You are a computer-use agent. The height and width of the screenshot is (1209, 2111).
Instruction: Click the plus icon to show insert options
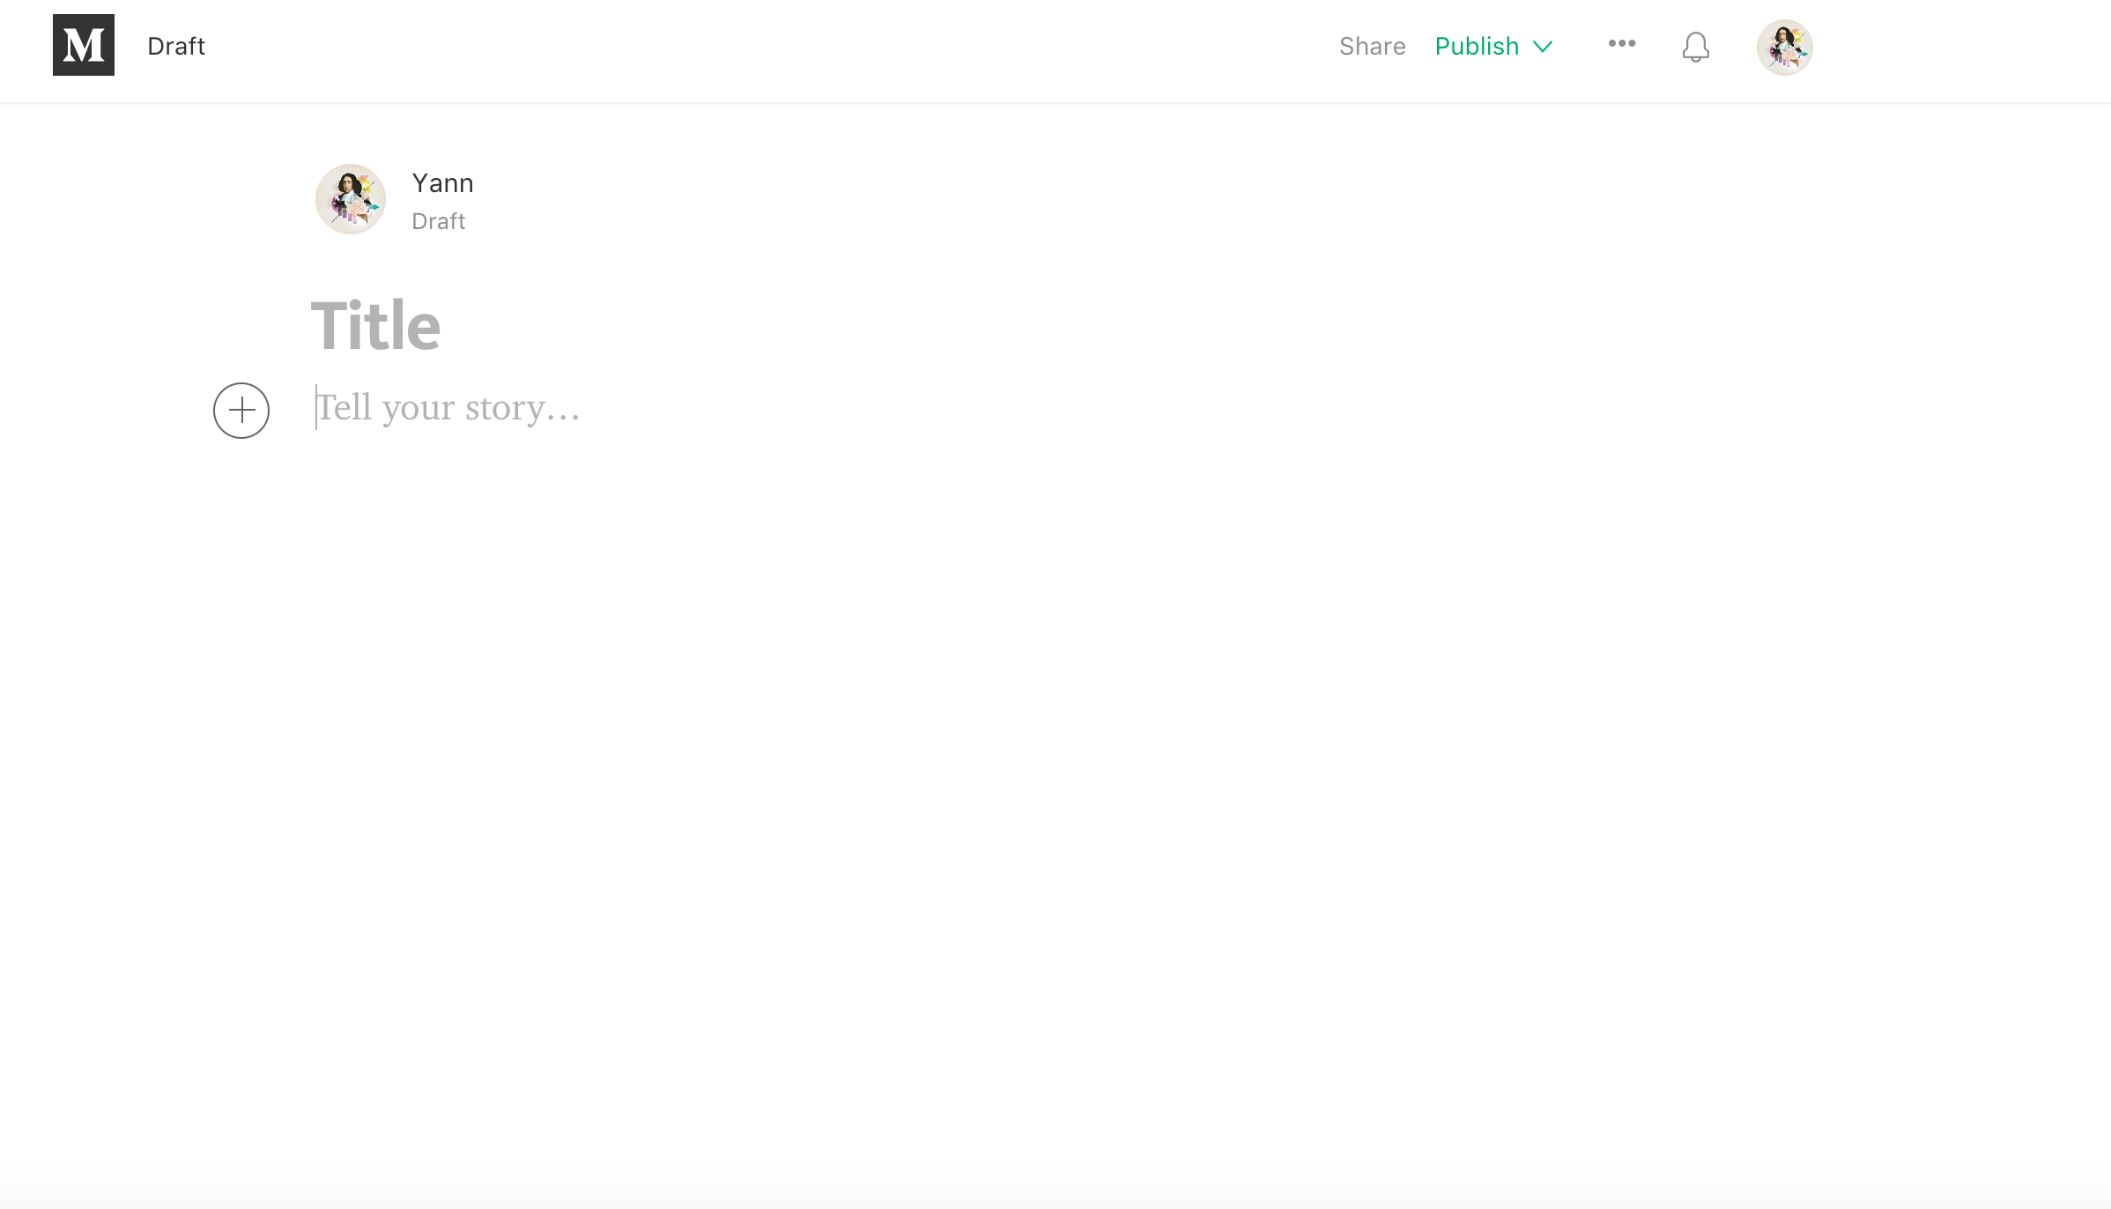coord(241,410)
